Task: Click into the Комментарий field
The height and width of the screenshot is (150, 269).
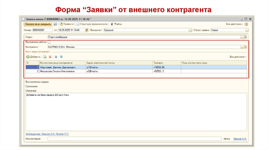Action: coord(134,139)
